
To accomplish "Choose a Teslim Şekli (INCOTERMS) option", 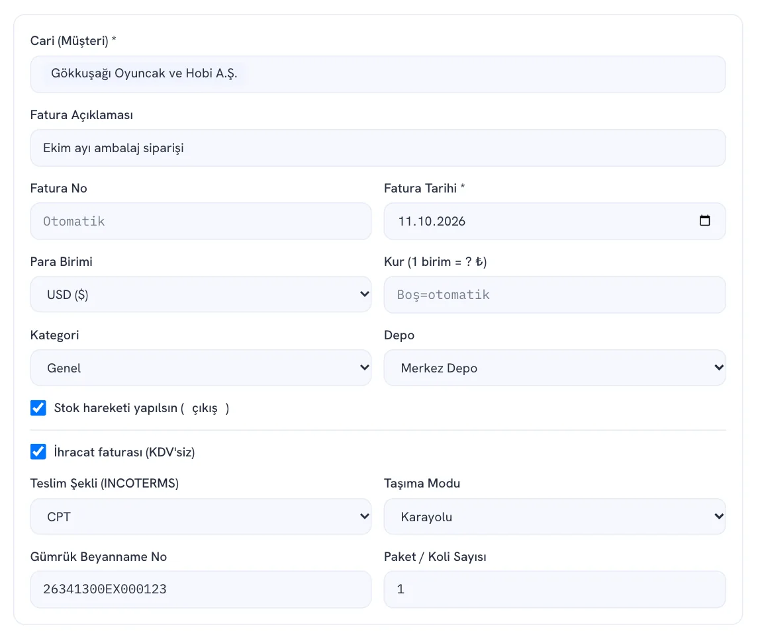I will [201, 517].
